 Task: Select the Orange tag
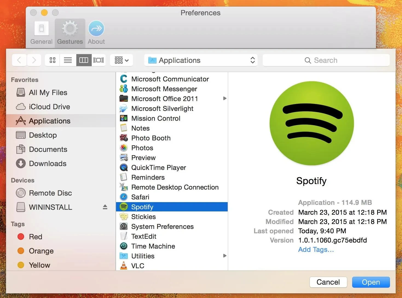click(61, 251)
